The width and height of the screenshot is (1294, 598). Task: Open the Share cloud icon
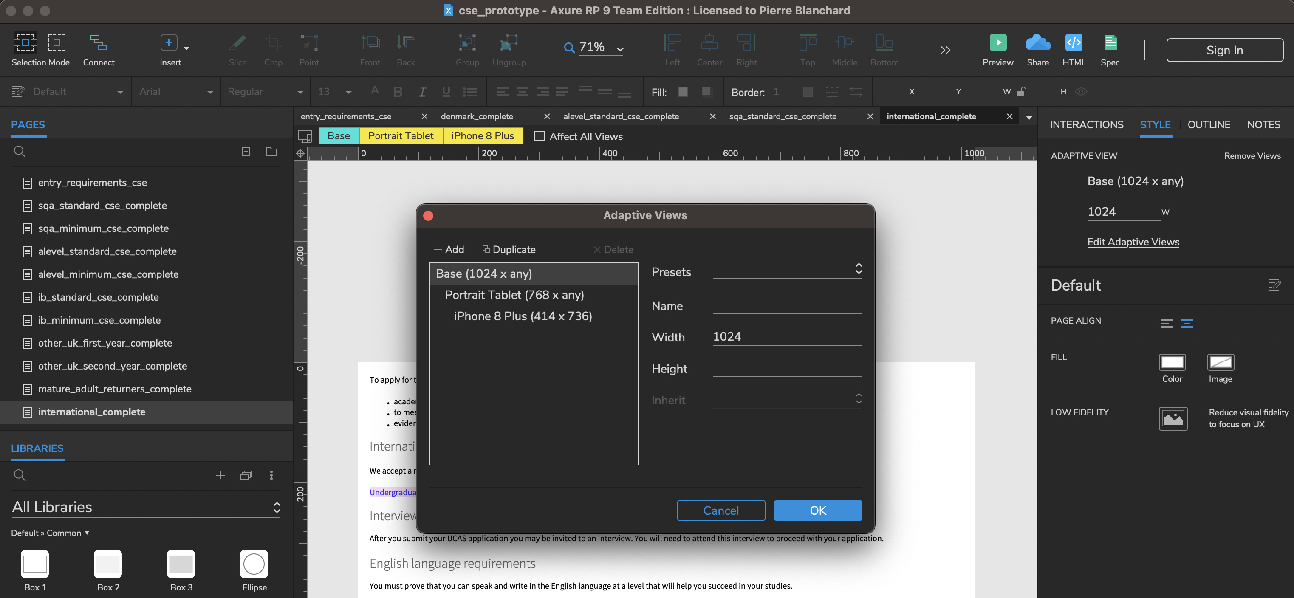1037,42
